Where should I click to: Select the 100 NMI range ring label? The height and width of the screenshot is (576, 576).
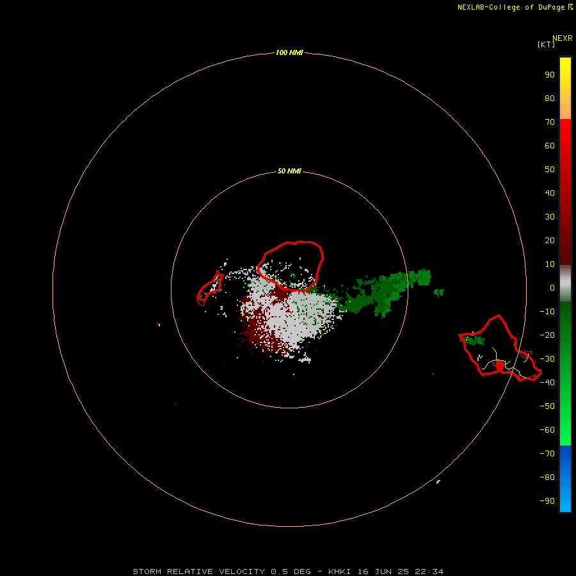[x=289, y=53]
